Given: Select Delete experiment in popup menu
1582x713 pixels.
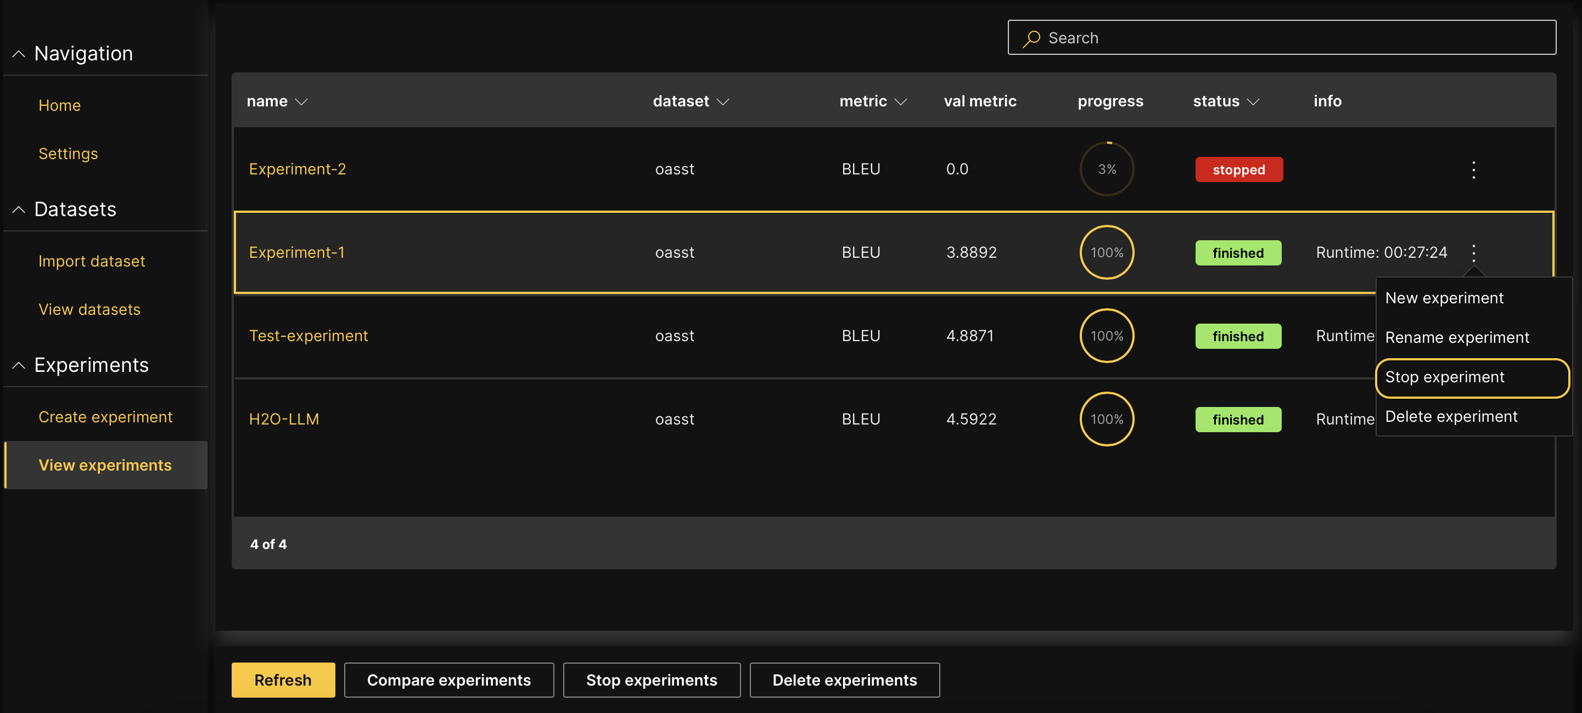Looking at the screenshot, I should 1451,417.
